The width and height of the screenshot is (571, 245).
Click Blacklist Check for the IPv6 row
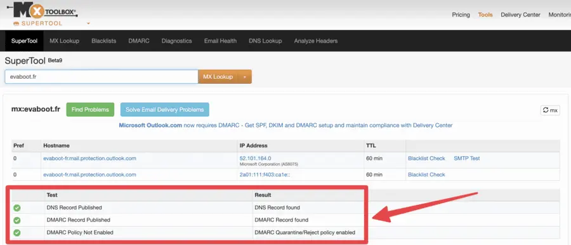click(x=426, y=175)
